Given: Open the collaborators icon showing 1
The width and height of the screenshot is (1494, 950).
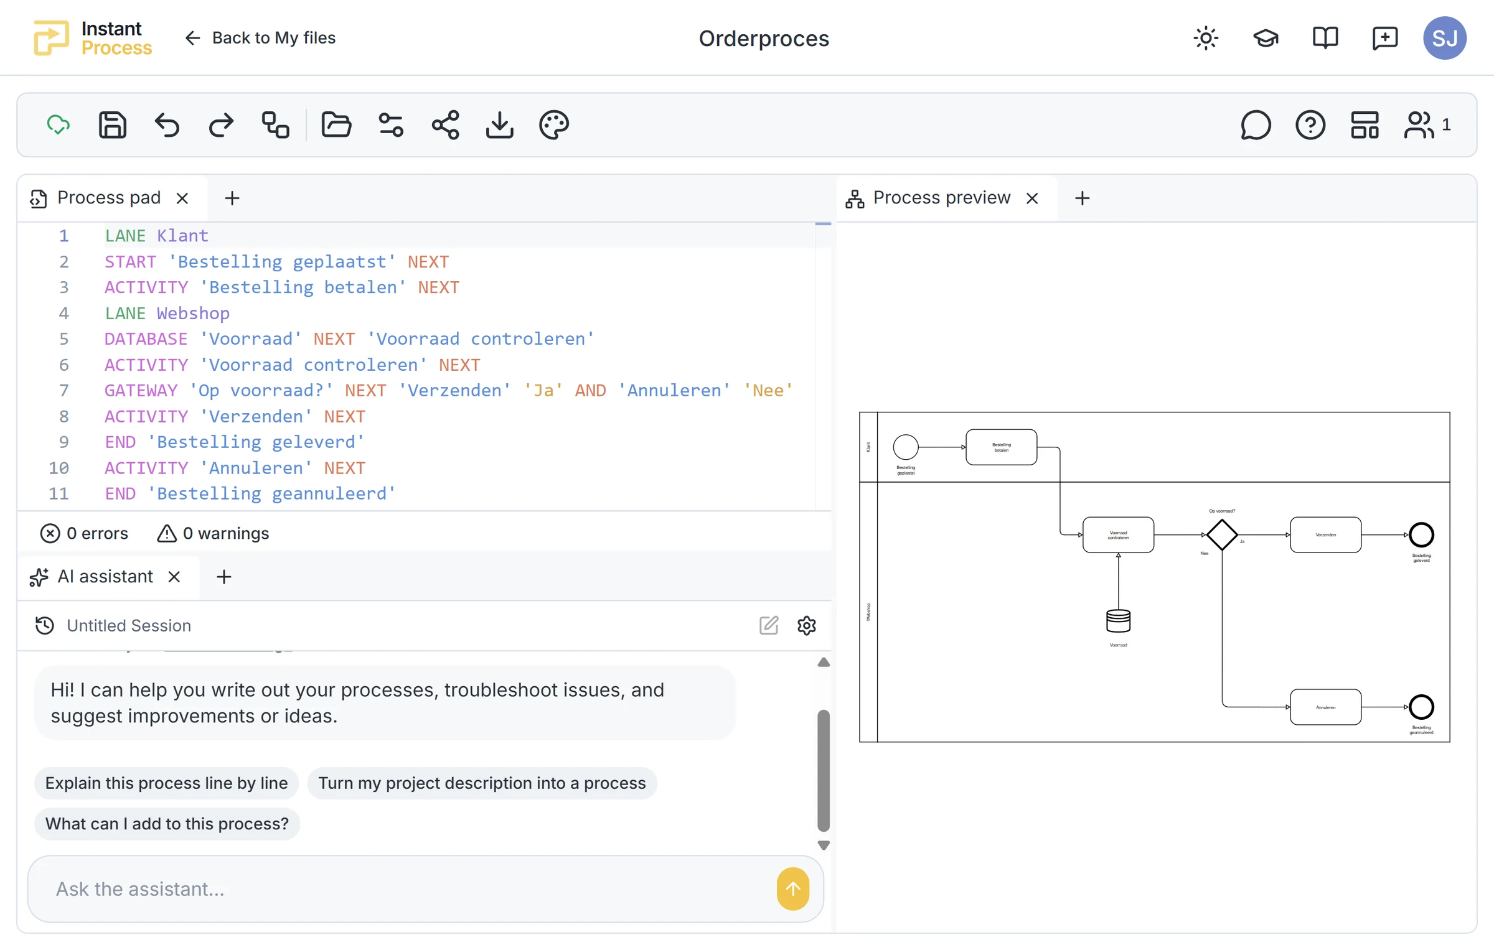Looking at the screenshot, I should coord(1427,125).
